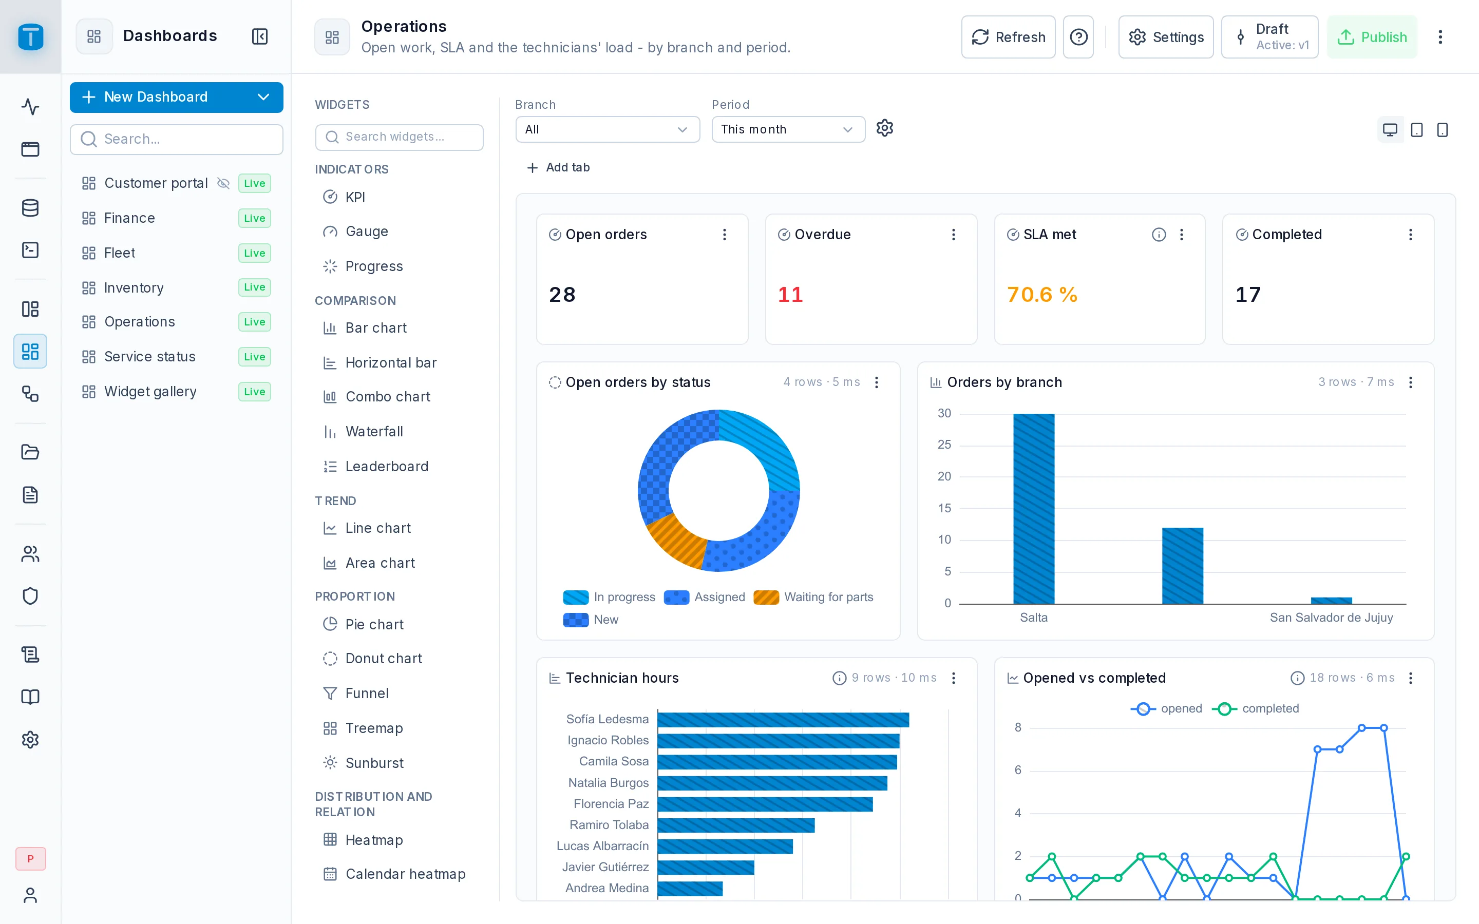This screenshot has width=1479, height=924.
Task: Open the Orders by branch widget menu
Action: point(1411,382)
